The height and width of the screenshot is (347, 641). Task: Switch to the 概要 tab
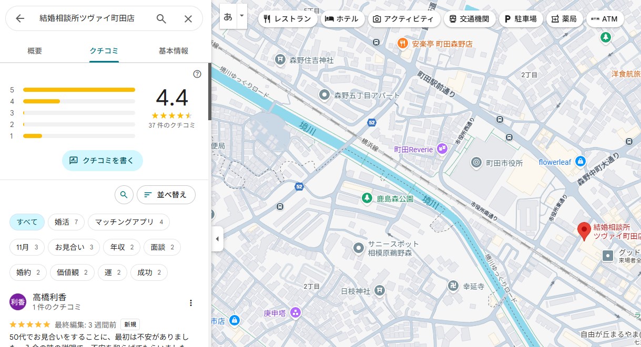click(35, 51)
